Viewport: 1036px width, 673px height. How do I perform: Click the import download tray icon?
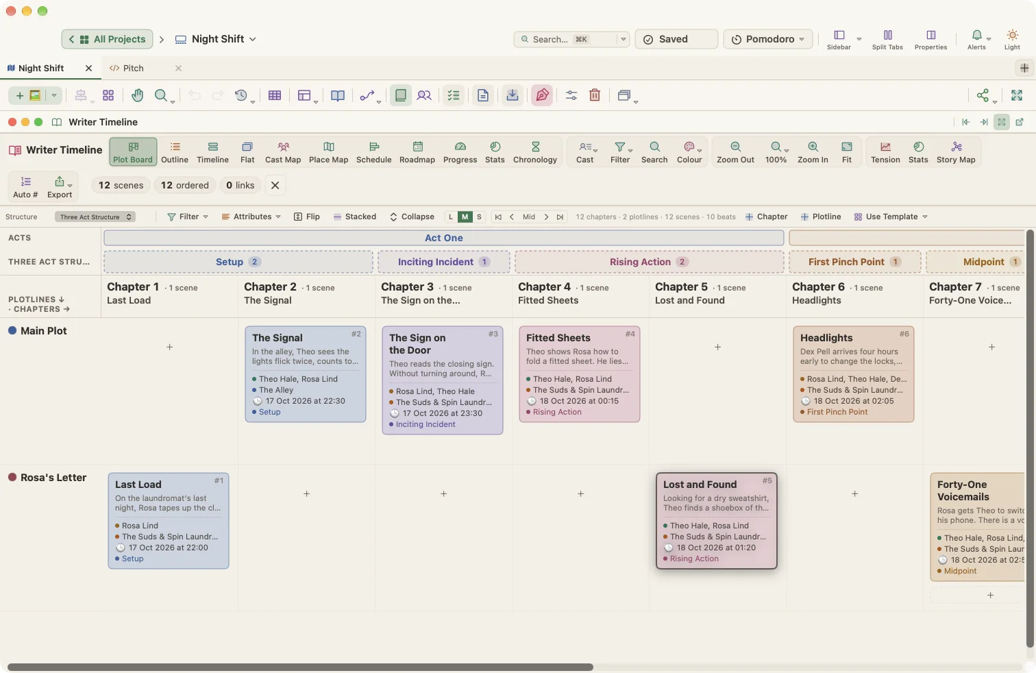pos(513,95)
